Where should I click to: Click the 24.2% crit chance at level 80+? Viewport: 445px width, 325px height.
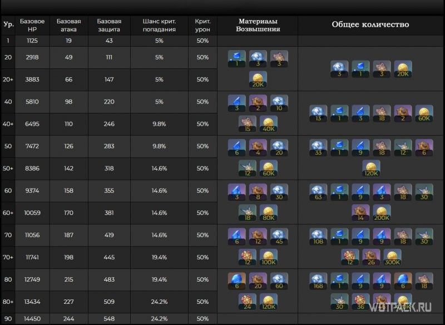(159, 302)
